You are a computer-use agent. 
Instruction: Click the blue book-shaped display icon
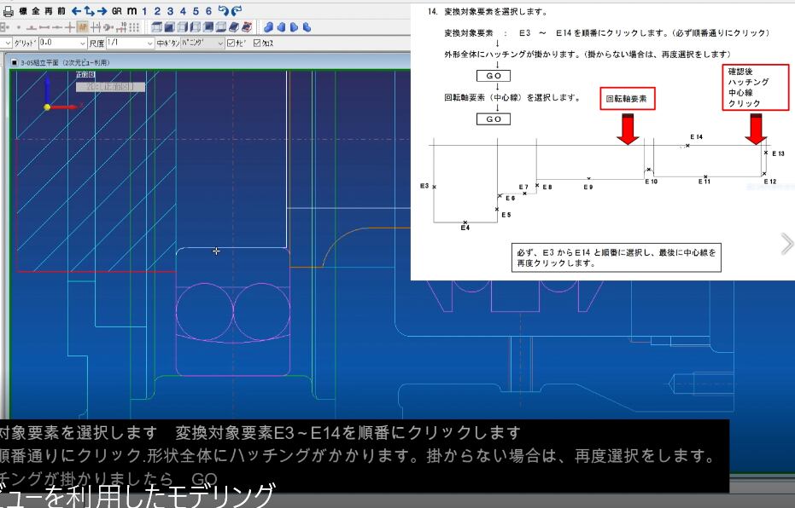pyautogui.click(x=234, y=26)
